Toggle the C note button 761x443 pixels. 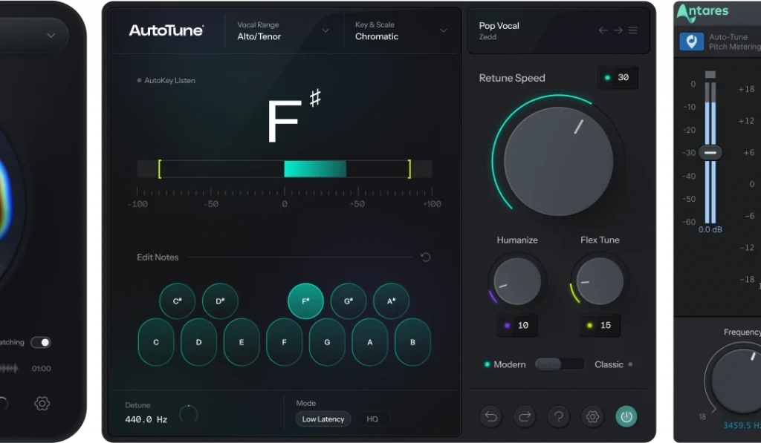click(156, 342)
